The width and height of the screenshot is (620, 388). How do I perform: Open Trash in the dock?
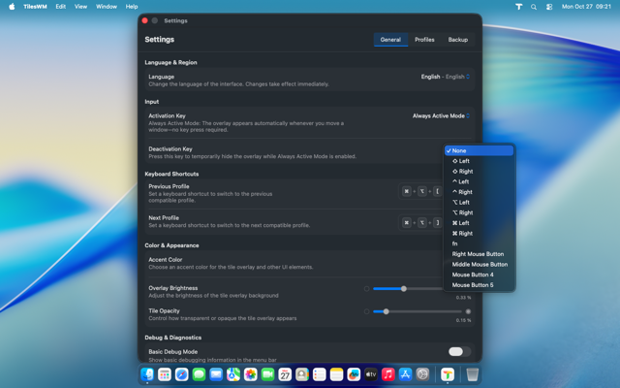pyautogui.click(x=473, y=374)
